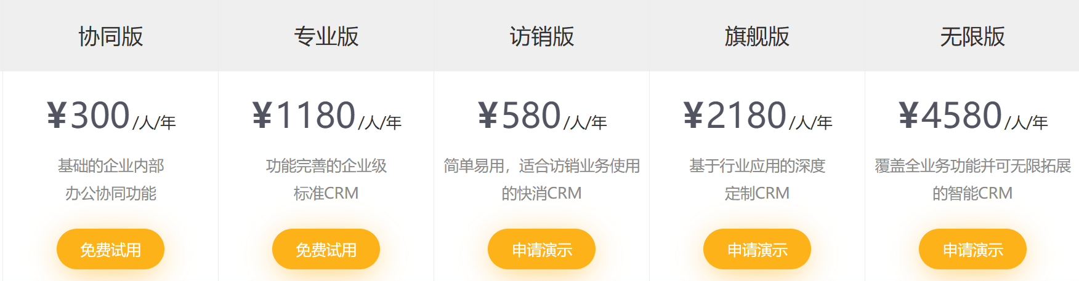Click the 基础的企业内部办公协同功能 description
This screenshot has height=281, width=1079.
tap(111, 179)
